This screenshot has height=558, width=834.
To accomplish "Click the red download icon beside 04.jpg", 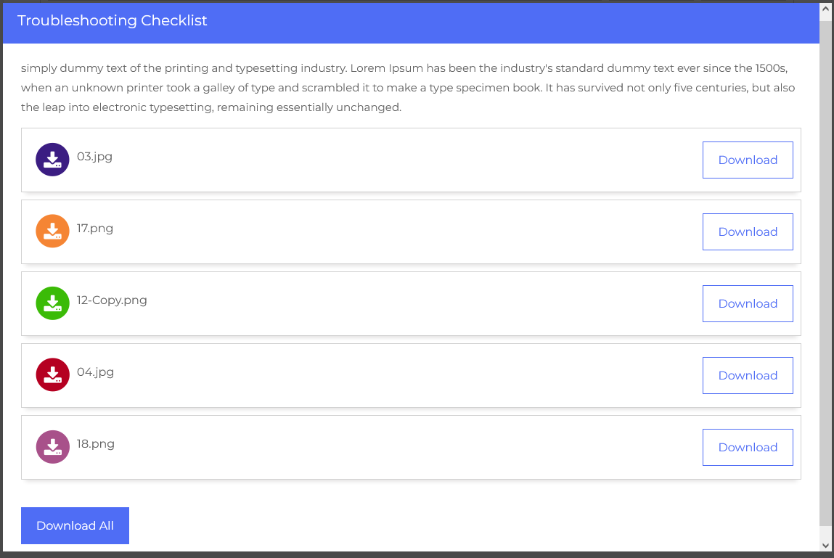I will point(52,375).
